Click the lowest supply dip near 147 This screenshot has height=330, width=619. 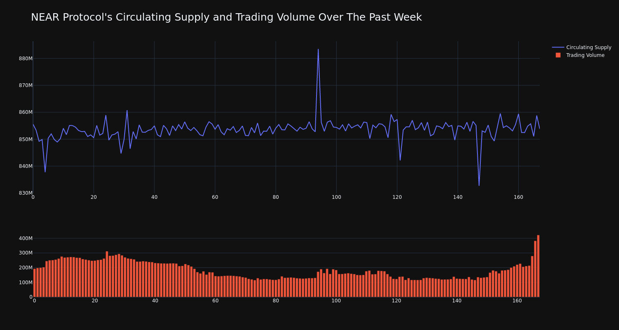click(479, 185)
